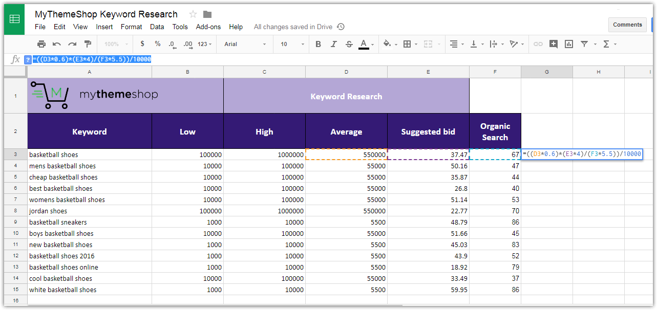Open the Functions sigma dropdown
657x310 pixels.
coord(609,44)
